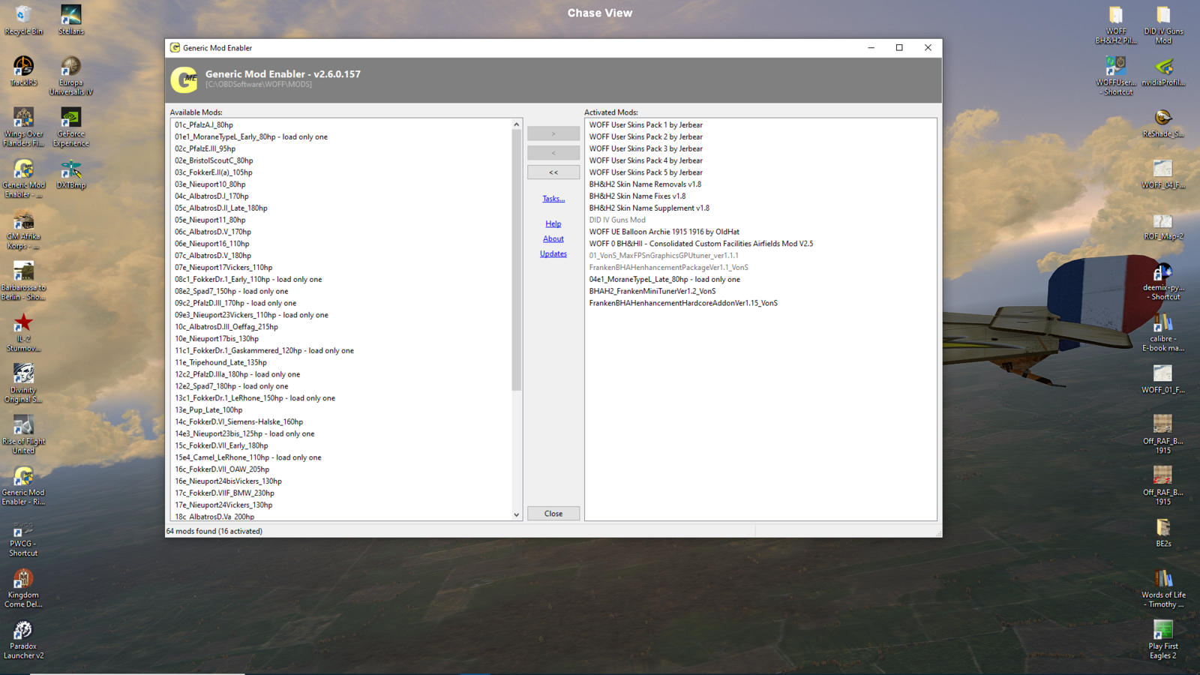Select 02e_BristolScoutC_80hp mod

click(x=214, y=160)
